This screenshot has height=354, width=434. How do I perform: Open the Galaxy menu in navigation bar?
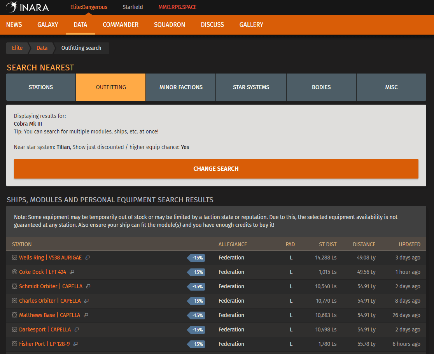pyautogui.click(x=48, y=25)
